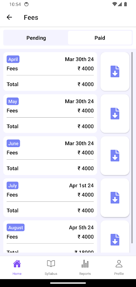Download the April fee receipt
Viewport: 136px width, 287px height.
115,71
